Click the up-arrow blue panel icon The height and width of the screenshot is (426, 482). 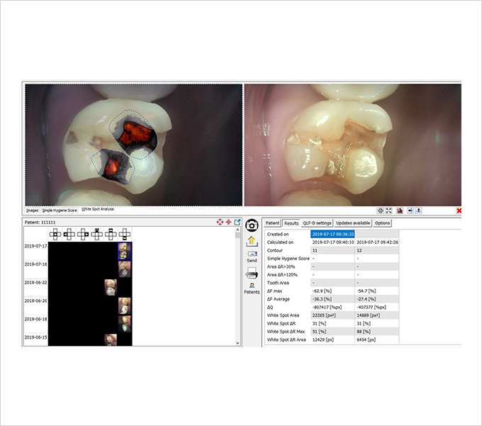tap(418, 211)
